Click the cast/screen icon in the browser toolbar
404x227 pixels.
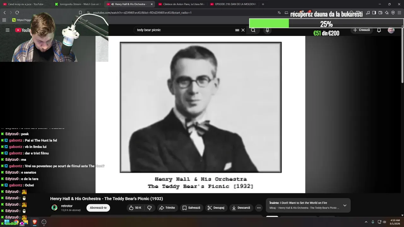(286, 13)
